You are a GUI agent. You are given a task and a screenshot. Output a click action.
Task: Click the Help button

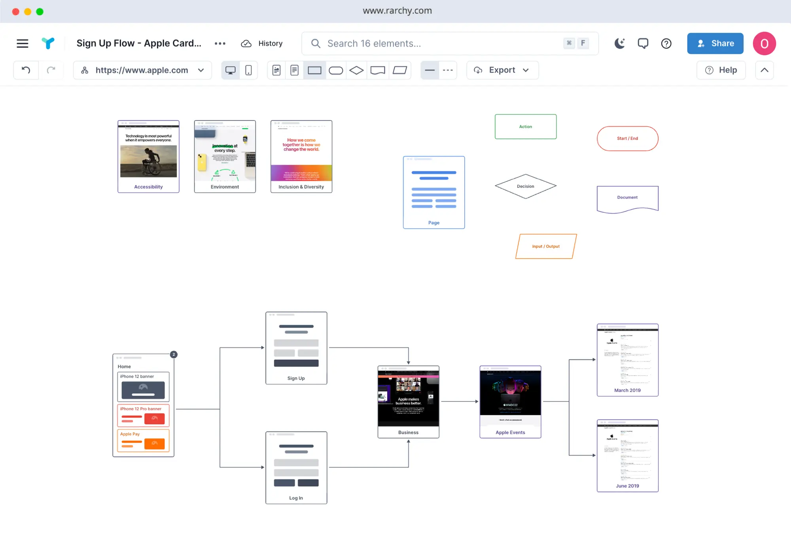[721, 70]
